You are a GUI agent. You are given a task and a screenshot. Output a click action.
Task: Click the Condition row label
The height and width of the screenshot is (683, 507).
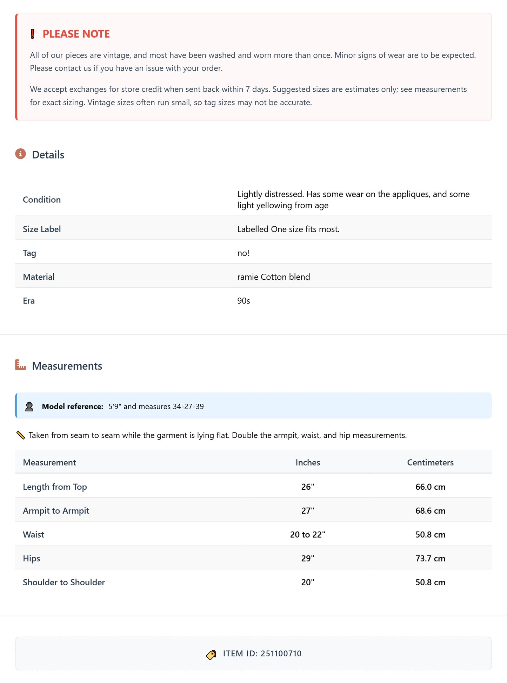[x=42, y=200]
